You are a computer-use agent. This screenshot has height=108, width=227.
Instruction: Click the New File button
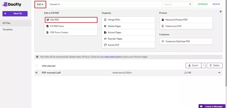[x=16, y=13]
